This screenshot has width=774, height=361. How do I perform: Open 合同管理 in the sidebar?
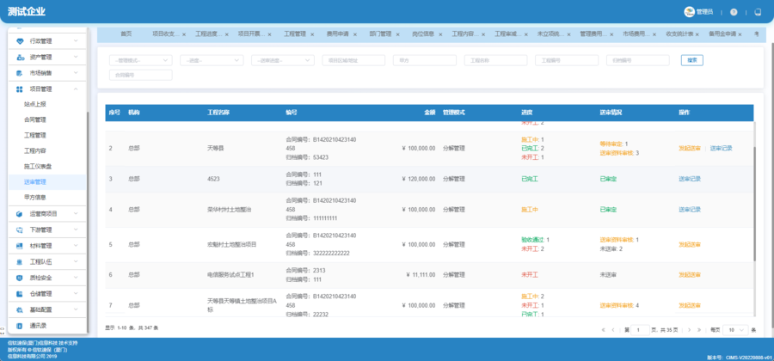tap(35, 119)
